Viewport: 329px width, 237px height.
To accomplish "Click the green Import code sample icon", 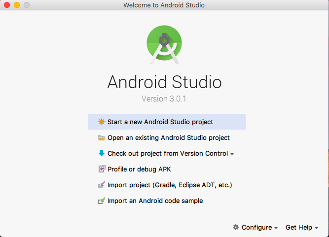I will pos(102,201).
